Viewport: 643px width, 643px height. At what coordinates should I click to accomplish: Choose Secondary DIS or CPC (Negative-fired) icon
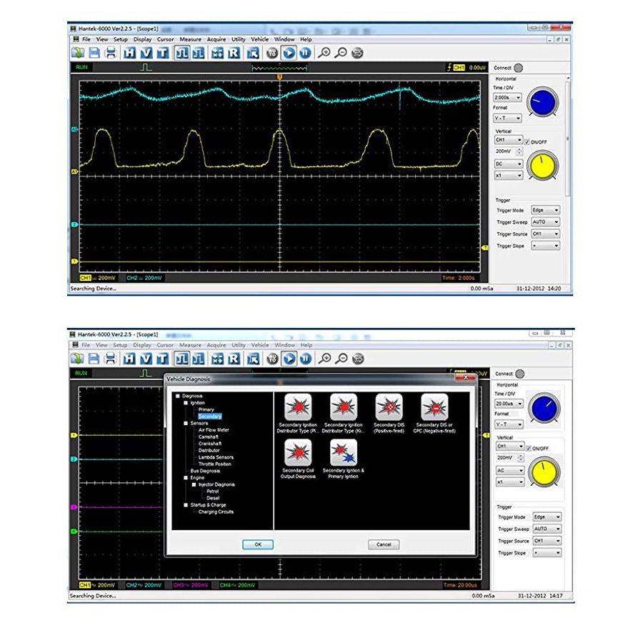pyautogui.click(x=434, y=408)
